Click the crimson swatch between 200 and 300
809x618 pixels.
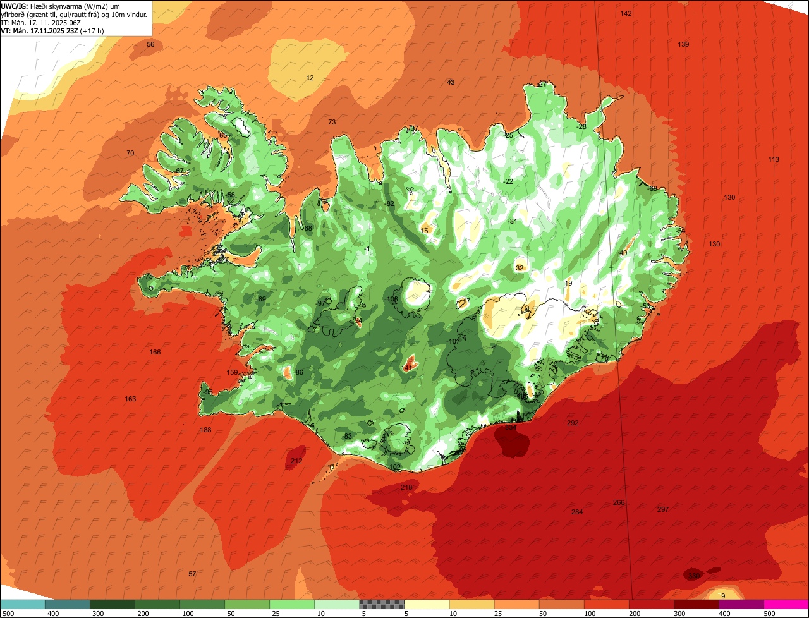(652, 604)
